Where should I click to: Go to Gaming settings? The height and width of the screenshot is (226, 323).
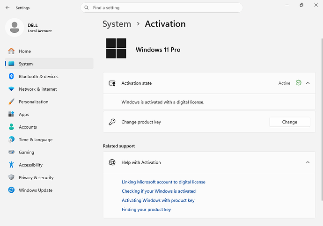49,152
